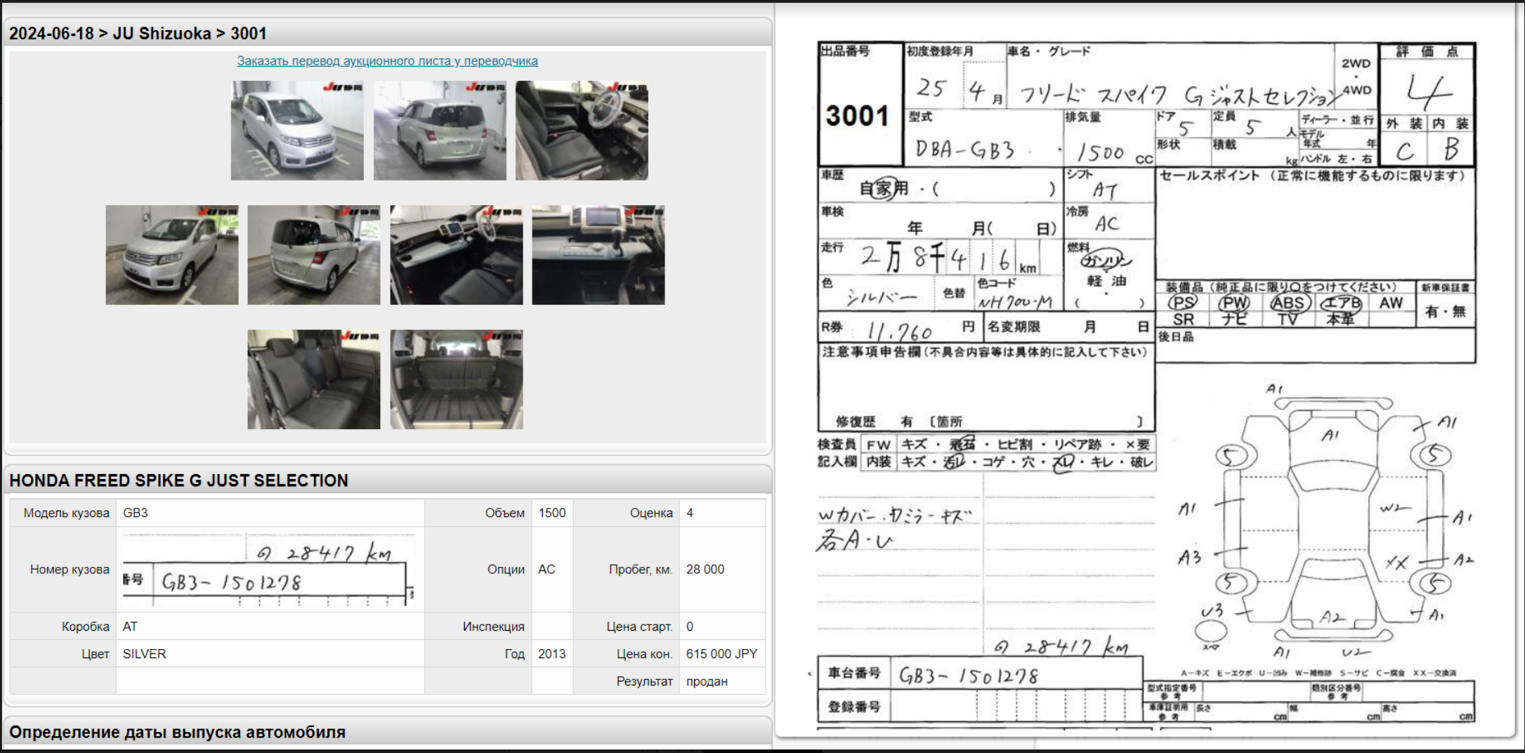The width and height of the screenshot is (1525, 753).
Task: Click the Определение даты выпуска автомобиля heading
Action: (x=177, y=732)
